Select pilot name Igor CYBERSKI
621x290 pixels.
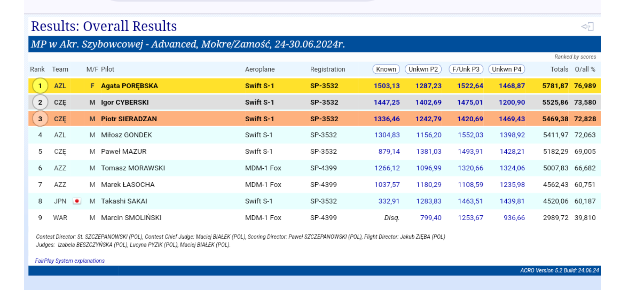[x=125, y=102]
